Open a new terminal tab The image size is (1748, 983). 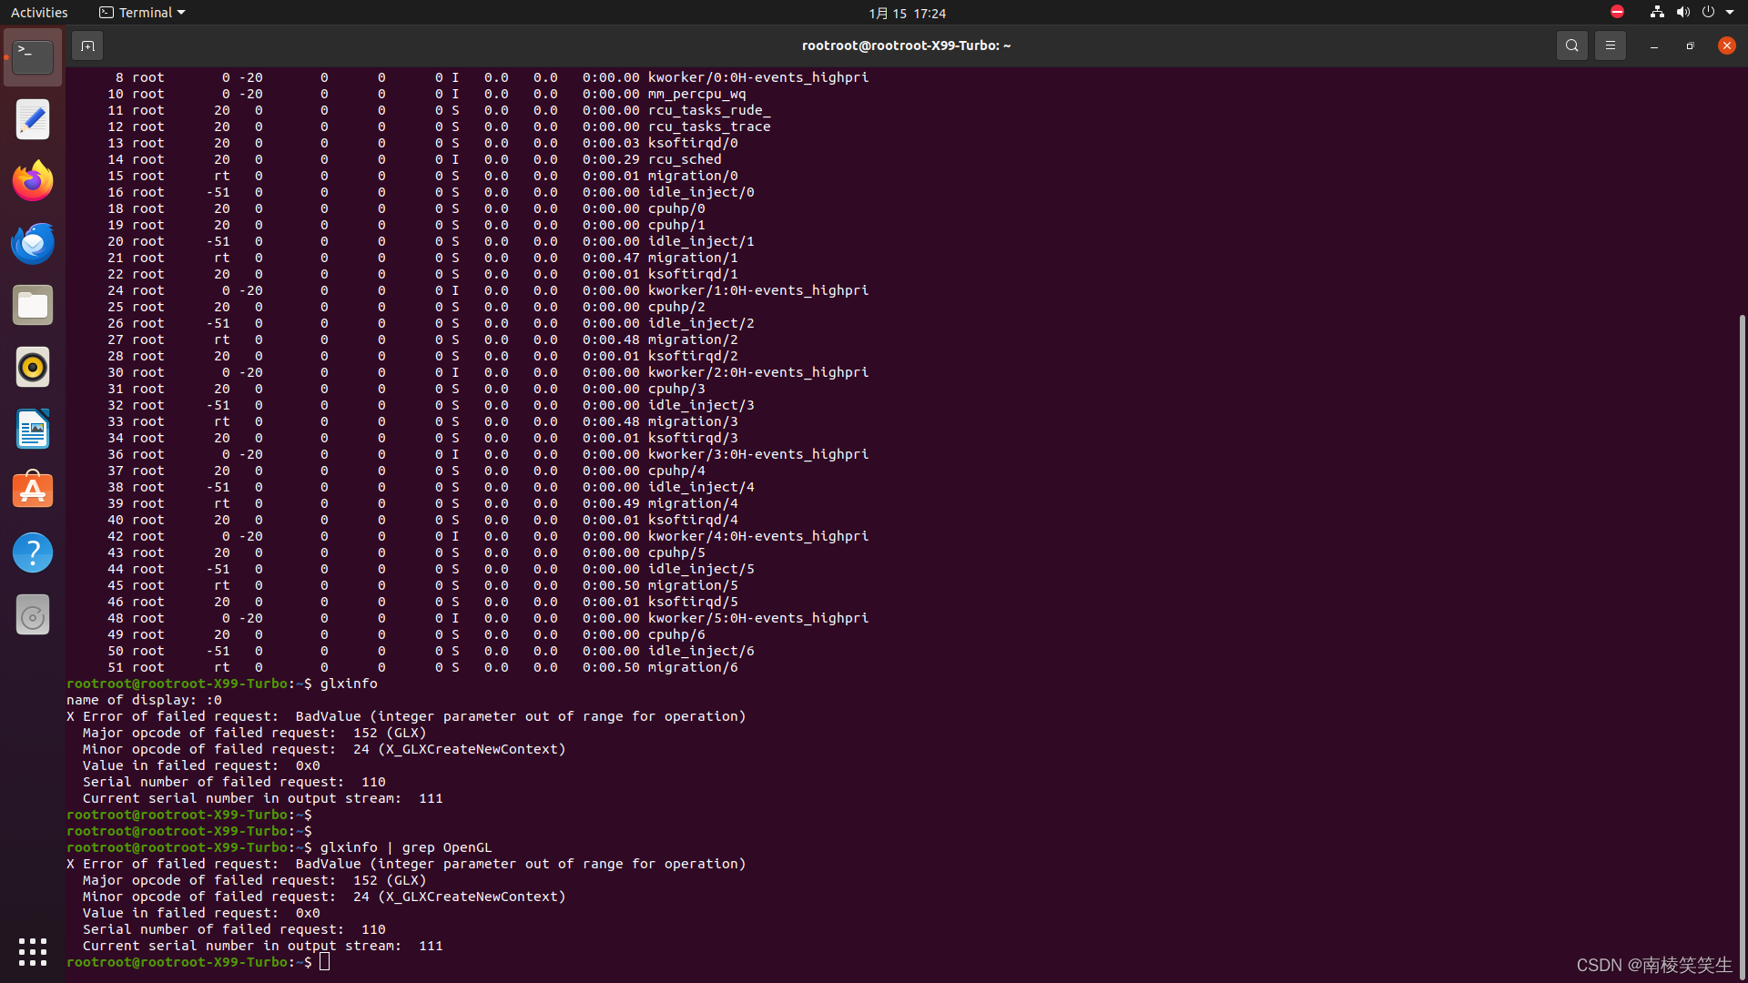coord(87,46)
